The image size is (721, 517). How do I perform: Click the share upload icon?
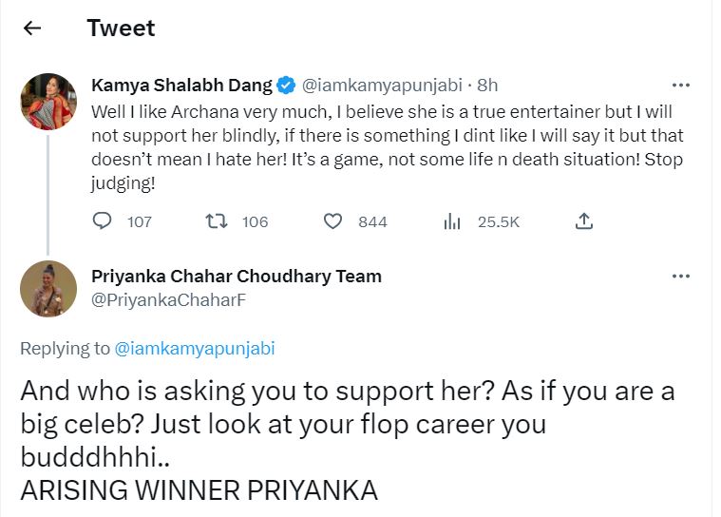[585, 221]
